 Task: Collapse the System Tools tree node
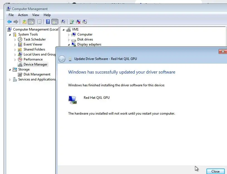[x=10, y=35]
